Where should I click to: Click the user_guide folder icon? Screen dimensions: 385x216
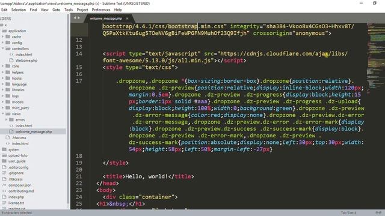4,161
